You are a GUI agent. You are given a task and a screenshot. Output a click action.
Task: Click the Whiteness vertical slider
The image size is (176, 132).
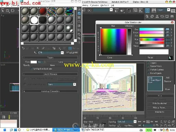(x=129, y=42)
